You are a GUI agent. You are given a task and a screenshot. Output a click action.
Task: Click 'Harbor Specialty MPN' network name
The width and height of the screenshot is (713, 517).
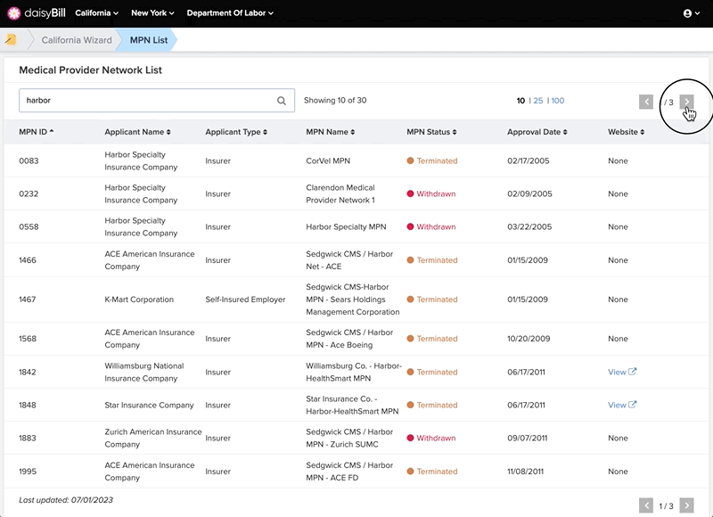(x=346, y=227)
